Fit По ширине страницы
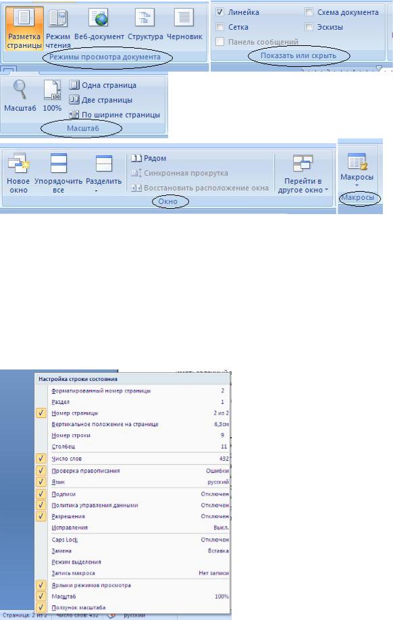 click(115, 115)
